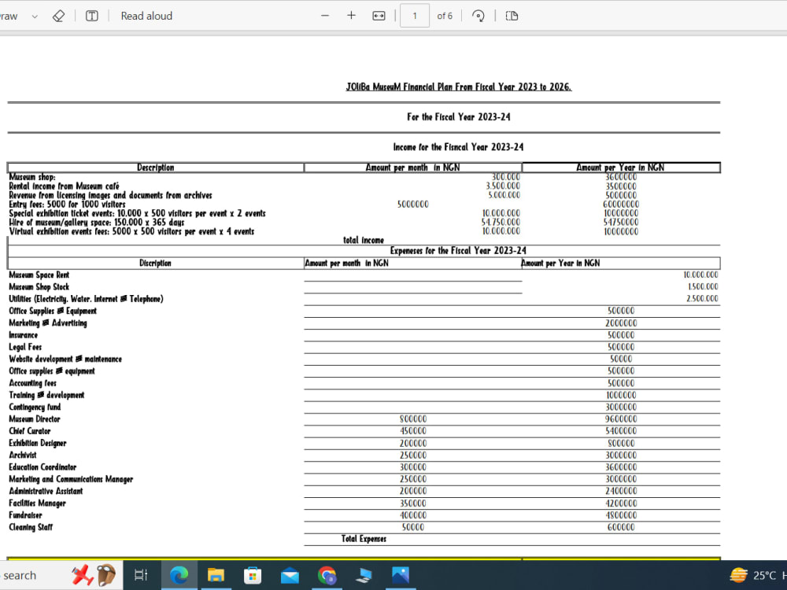
Task: Click the Fit to width icon
Action: pyautogui.click(x=379, y=16)
